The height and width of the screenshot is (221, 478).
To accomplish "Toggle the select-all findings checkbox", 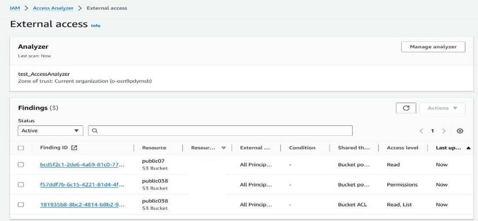I will coord(21,148).
